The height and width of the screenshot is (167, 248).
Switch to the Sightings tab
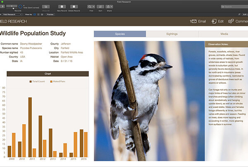tap(172, 34)
